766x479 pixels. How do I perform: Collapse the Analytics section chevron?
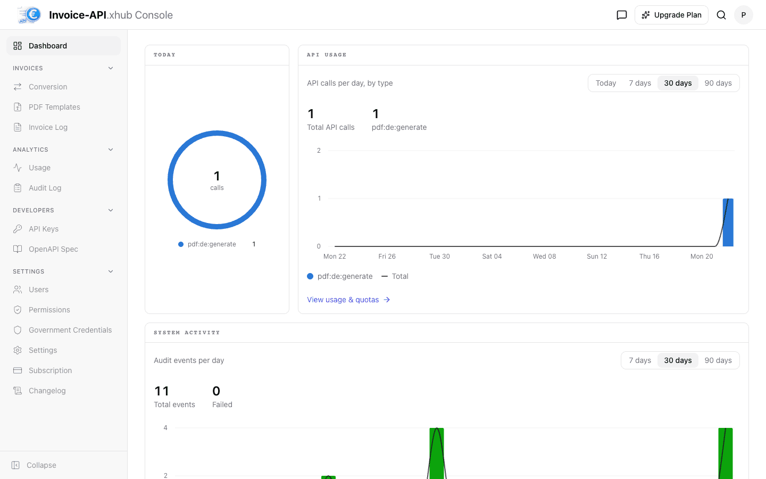[x=111, y=150]
